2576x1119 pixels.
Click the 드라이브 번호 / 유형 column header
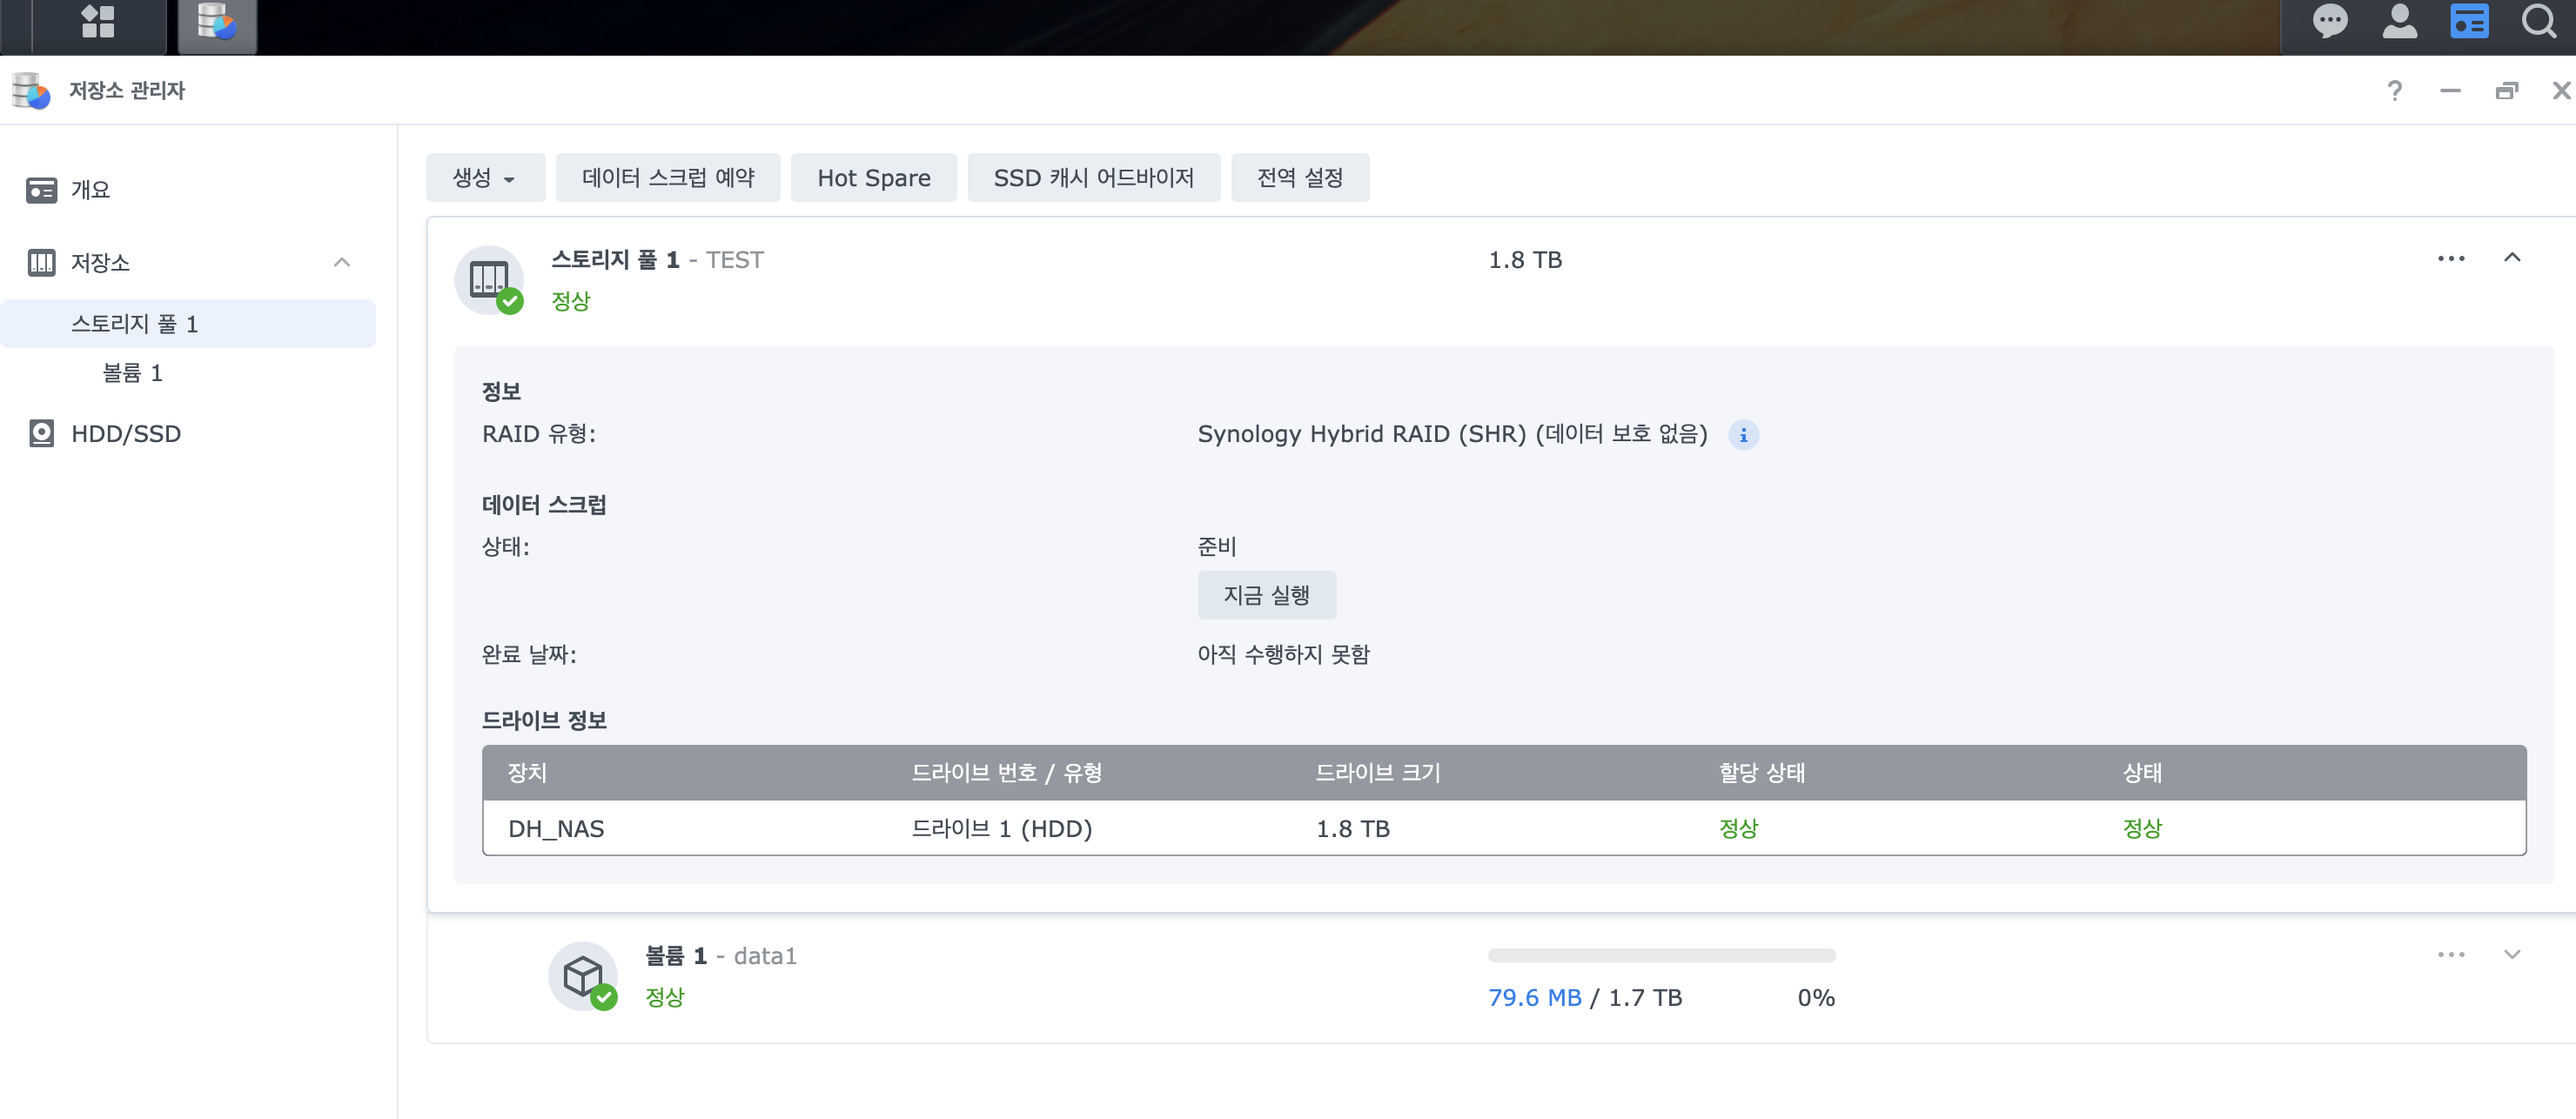[x=1006, y=773]
